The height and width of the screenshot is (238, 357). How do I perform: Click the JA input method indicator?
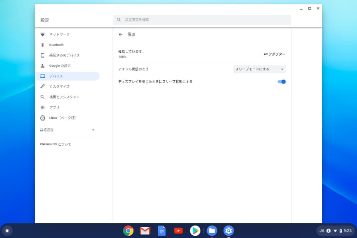point(322,231)
